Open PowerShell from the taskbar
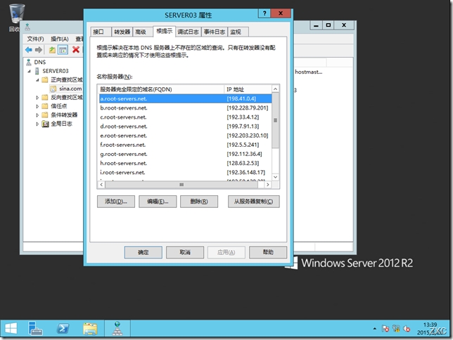The width and height of the screenshot is (453, 340). [63, 329]
